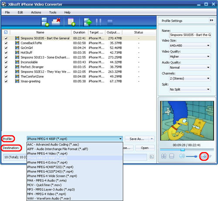Open the Actions menu
218x201 pixels.
tap(36, 12)
